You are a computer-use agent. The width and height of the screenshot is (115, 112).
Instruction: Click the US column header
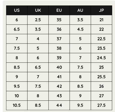(x=17, y=10)
